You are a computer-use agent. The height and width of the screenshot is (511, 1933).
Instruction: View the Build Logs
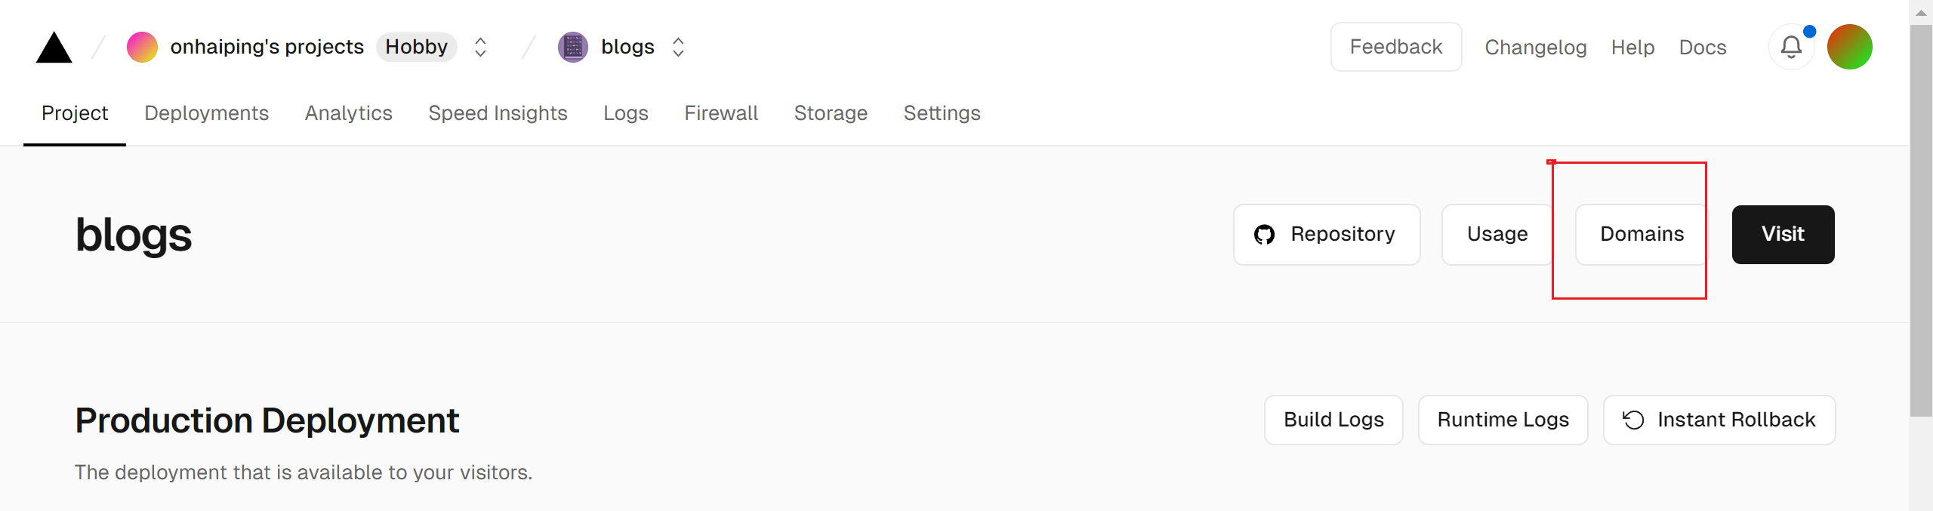pos(1333,420)
